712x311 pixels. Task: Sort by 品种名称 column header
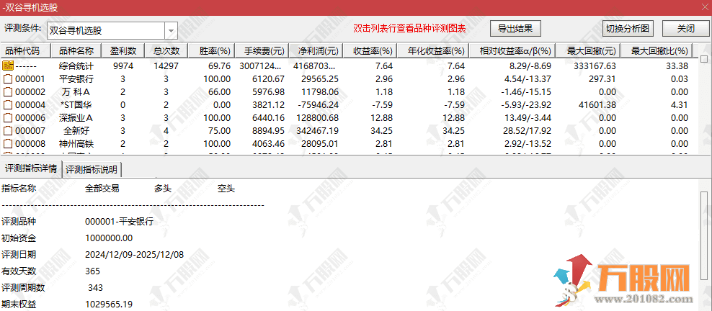(76, 50)
